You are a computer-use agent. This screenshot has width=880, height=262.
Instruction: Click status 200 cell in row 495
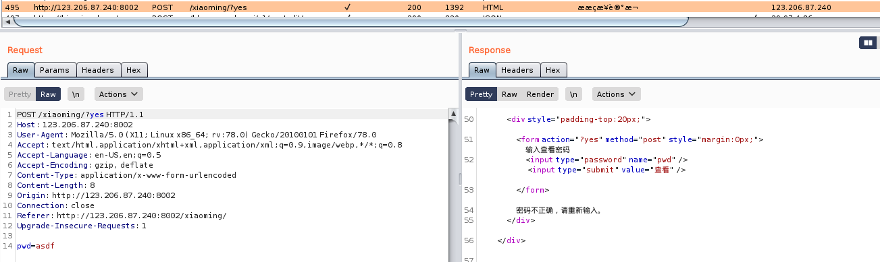coord(414,7)
